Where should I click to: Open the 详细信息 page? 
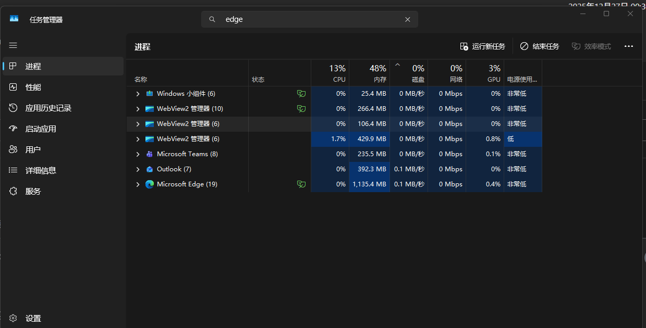[63, 170]
